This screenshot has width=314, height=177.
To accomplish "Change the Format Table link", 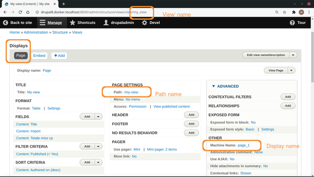I will (x=36, y=108).
